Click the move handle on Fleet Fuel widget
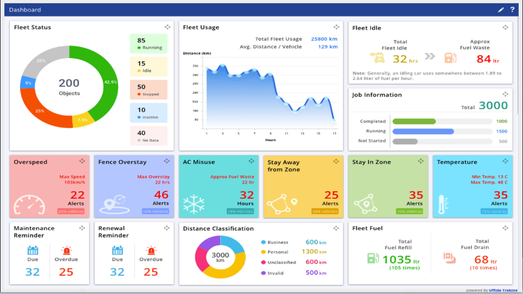The image size is (523, 294). (505, 228)
